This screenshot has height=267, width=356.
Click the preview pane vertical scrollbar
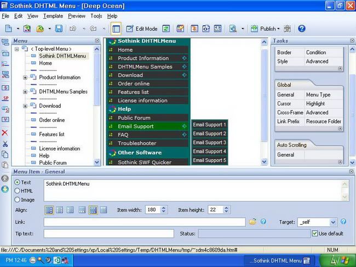point(265,95)
